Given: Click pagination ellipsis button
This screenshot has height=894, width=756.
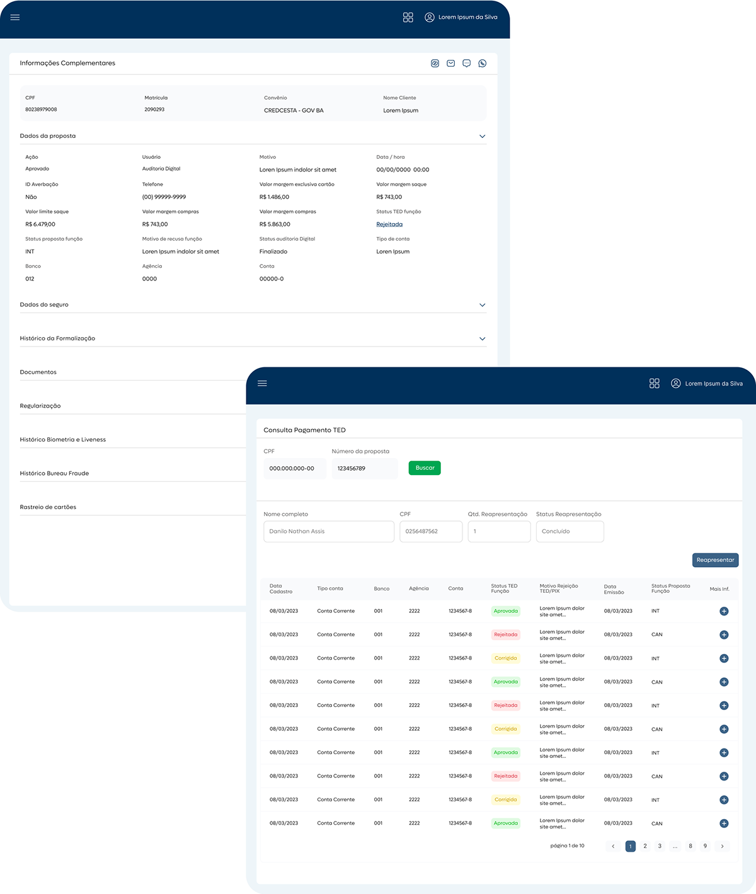Looking at the screenshot, I should (675, 846).
